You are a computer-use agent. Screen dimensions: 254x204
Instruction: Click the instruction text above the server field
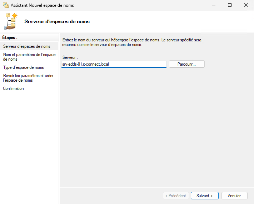point(132,42)
